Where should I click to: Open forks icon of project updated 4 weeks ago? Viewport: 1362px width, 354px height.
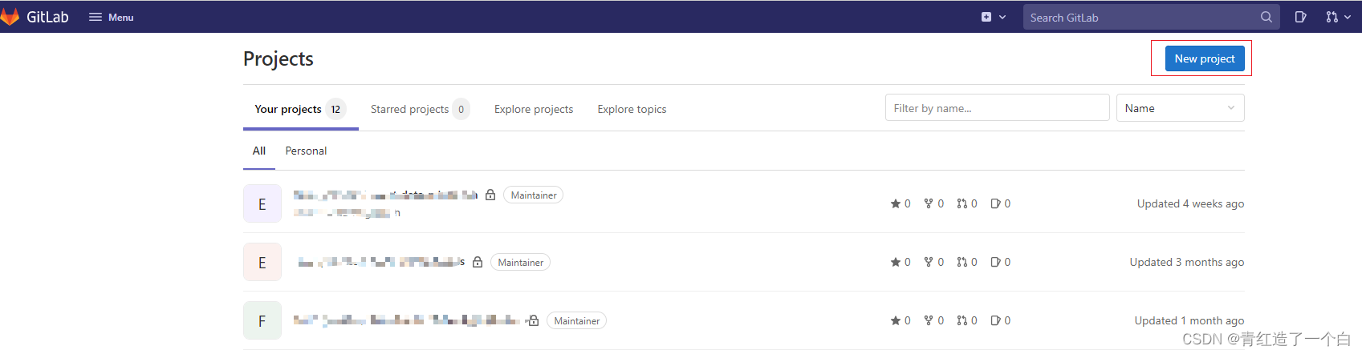pos(934,203)
